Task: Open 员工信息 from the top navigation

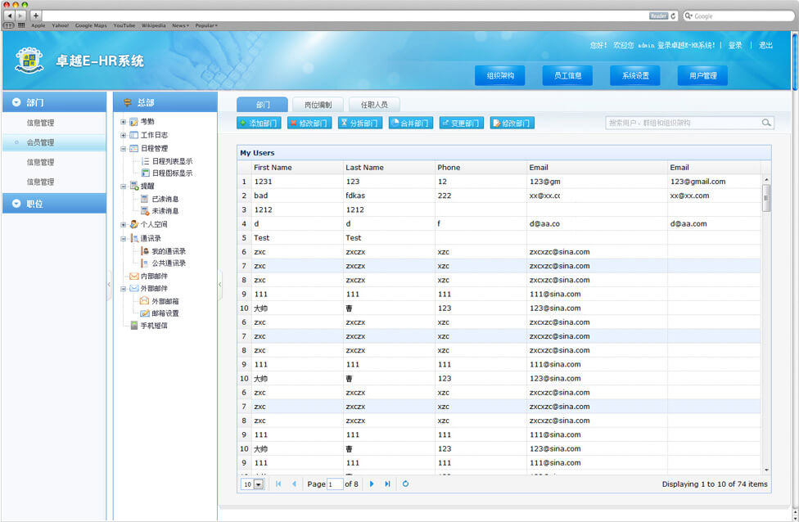Action: (x=567, y=75)
